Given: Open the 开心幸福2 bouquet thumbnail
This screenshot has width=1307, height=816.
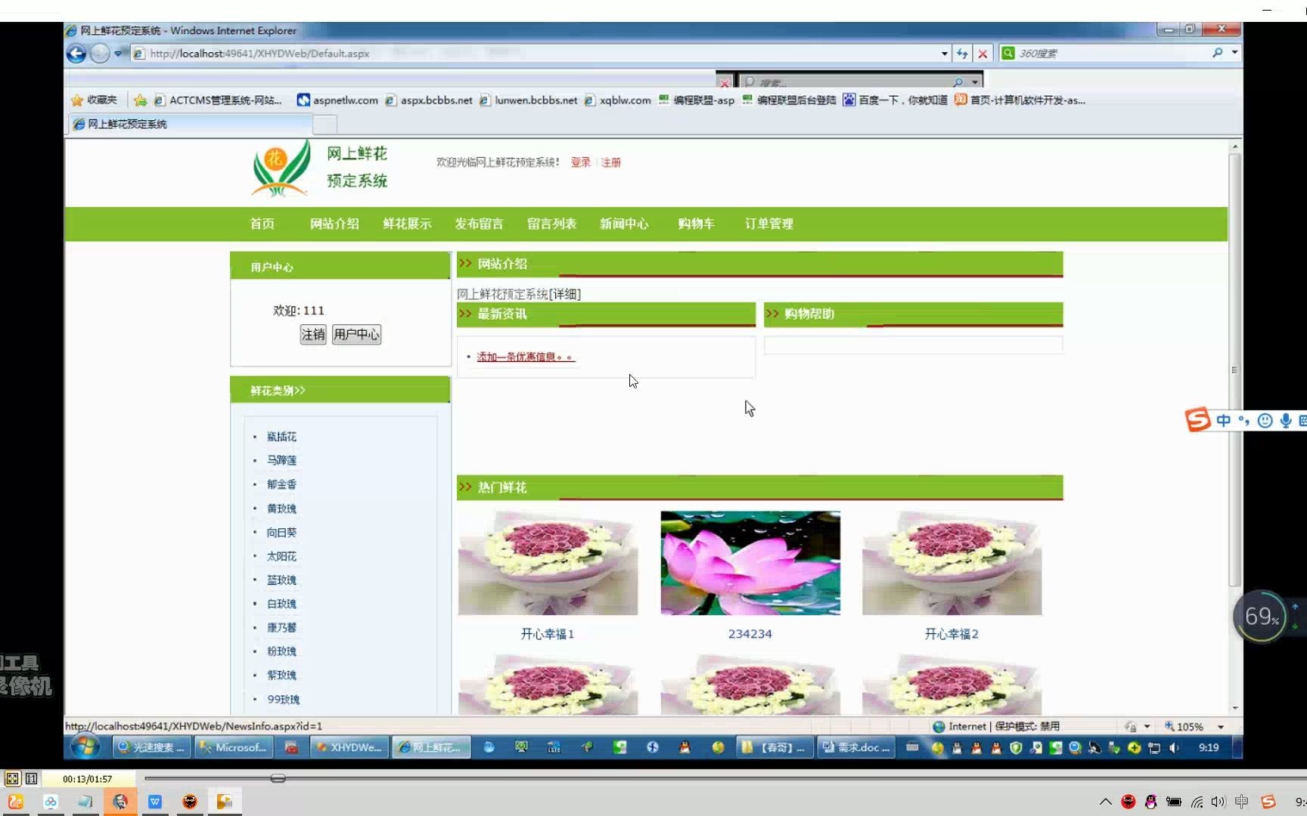Looking at the screenshot, I should [952, 563].
